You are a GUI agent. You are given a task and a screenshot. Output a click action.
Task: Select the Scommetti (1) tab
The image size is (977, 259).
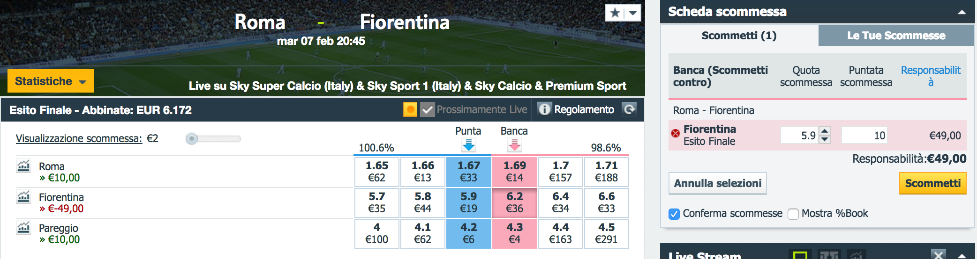[739, 36]
